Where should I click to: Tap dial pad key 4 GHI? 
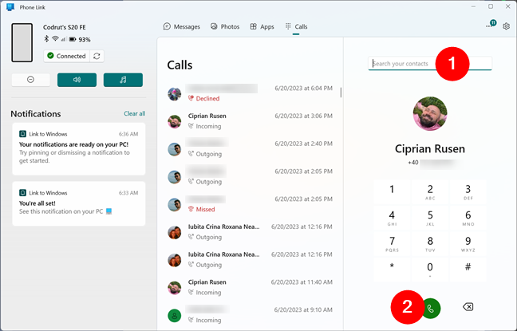click(x=392, y=218)
